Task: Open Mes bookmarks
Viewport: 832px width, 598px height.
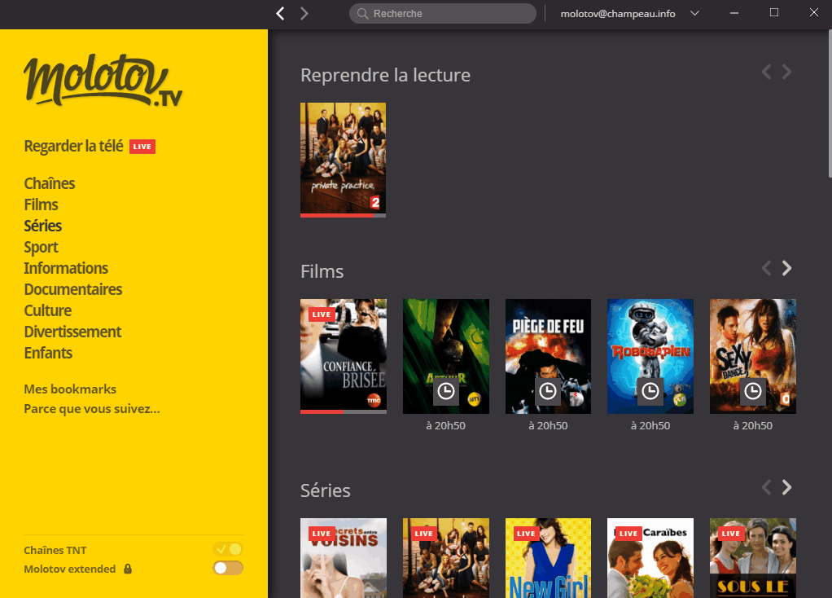Action: pyautogui.click(x=70, y=389)
